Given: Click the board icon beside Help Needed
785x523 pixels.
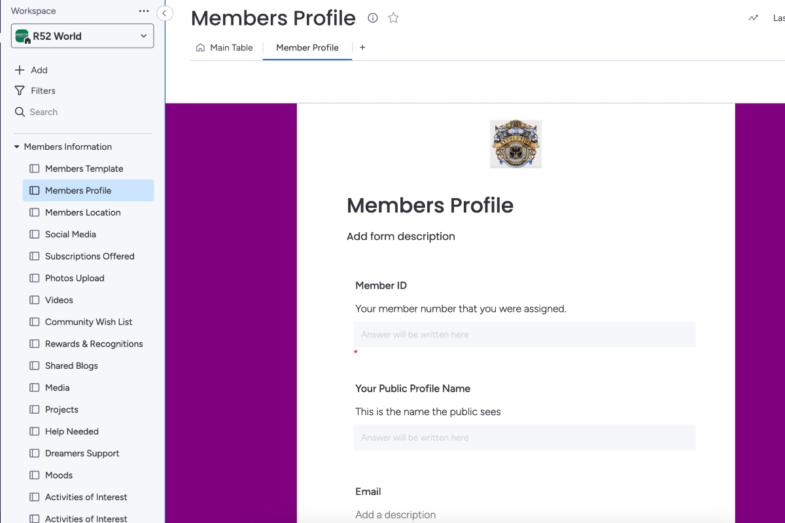Looking at the screenshot, I should (x=35, y=431).
